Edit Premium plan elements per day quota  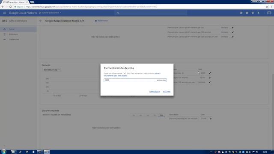point(232,28)
